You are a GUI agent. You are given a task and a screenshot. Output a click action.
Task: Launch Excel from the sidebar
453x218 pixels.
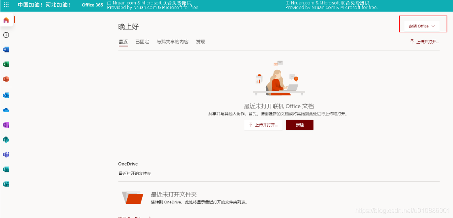tap(6, 64)
